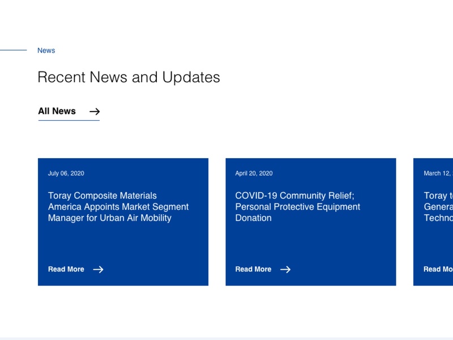Click the March 12 date on third card
The width and height of the screenshot is (453, 340).
click(438, 173)
